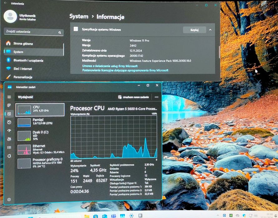This screenshot has width=278, height=218.
Task: Click the Znajdź ustawienie search field
Action: point(34,32)
